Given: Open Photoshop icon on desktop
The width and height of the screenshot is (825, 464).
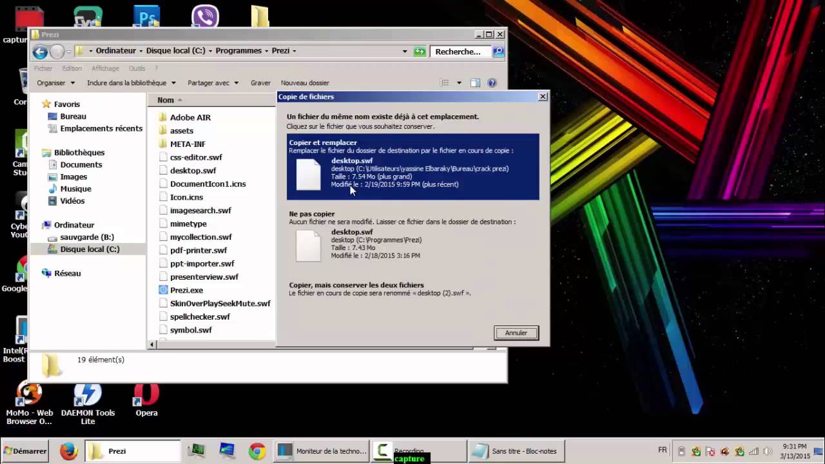Looking at the screenshot, I should 146,15.
